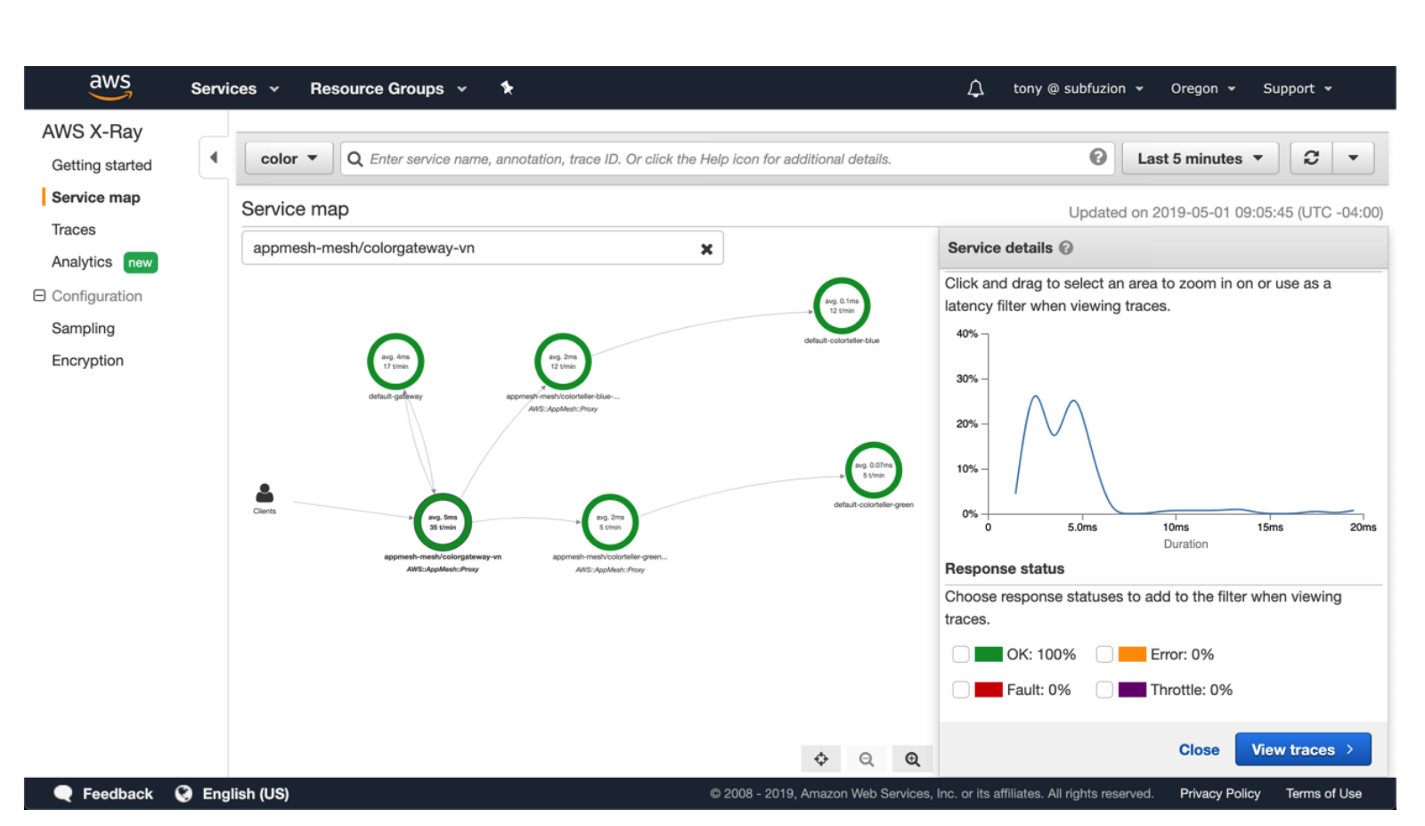The image size is (1425, 826).
Task: Go to Getting started
Action: (102, 165)
